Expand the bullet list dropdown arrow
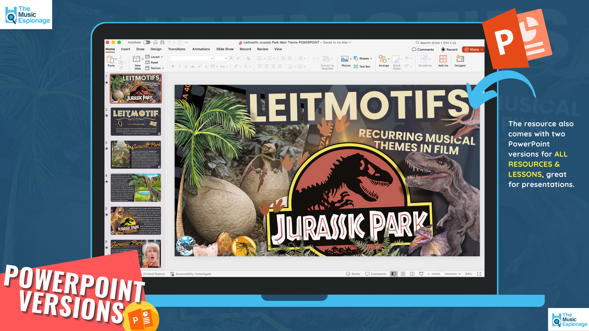Viewport: 589px width, 331px height. 264,59
